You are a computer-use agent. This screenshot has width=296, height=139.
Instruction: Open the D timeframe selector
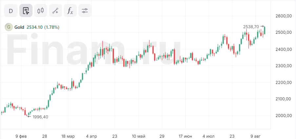click(11, 11)
